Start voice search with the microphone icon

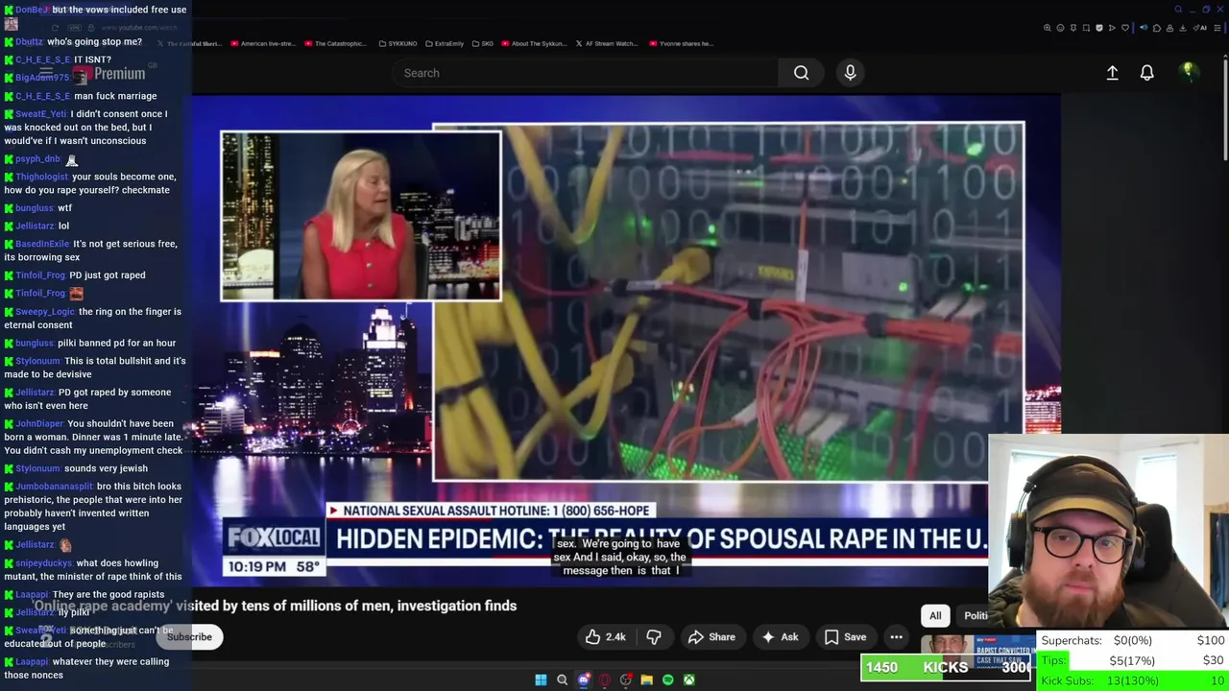coord(850,73)
